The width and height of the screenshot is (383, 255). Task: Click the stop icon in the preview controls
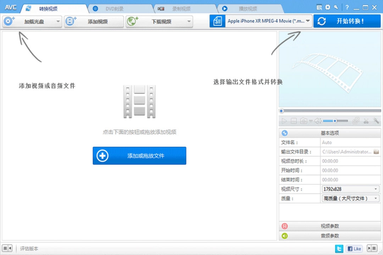[294, 121]
